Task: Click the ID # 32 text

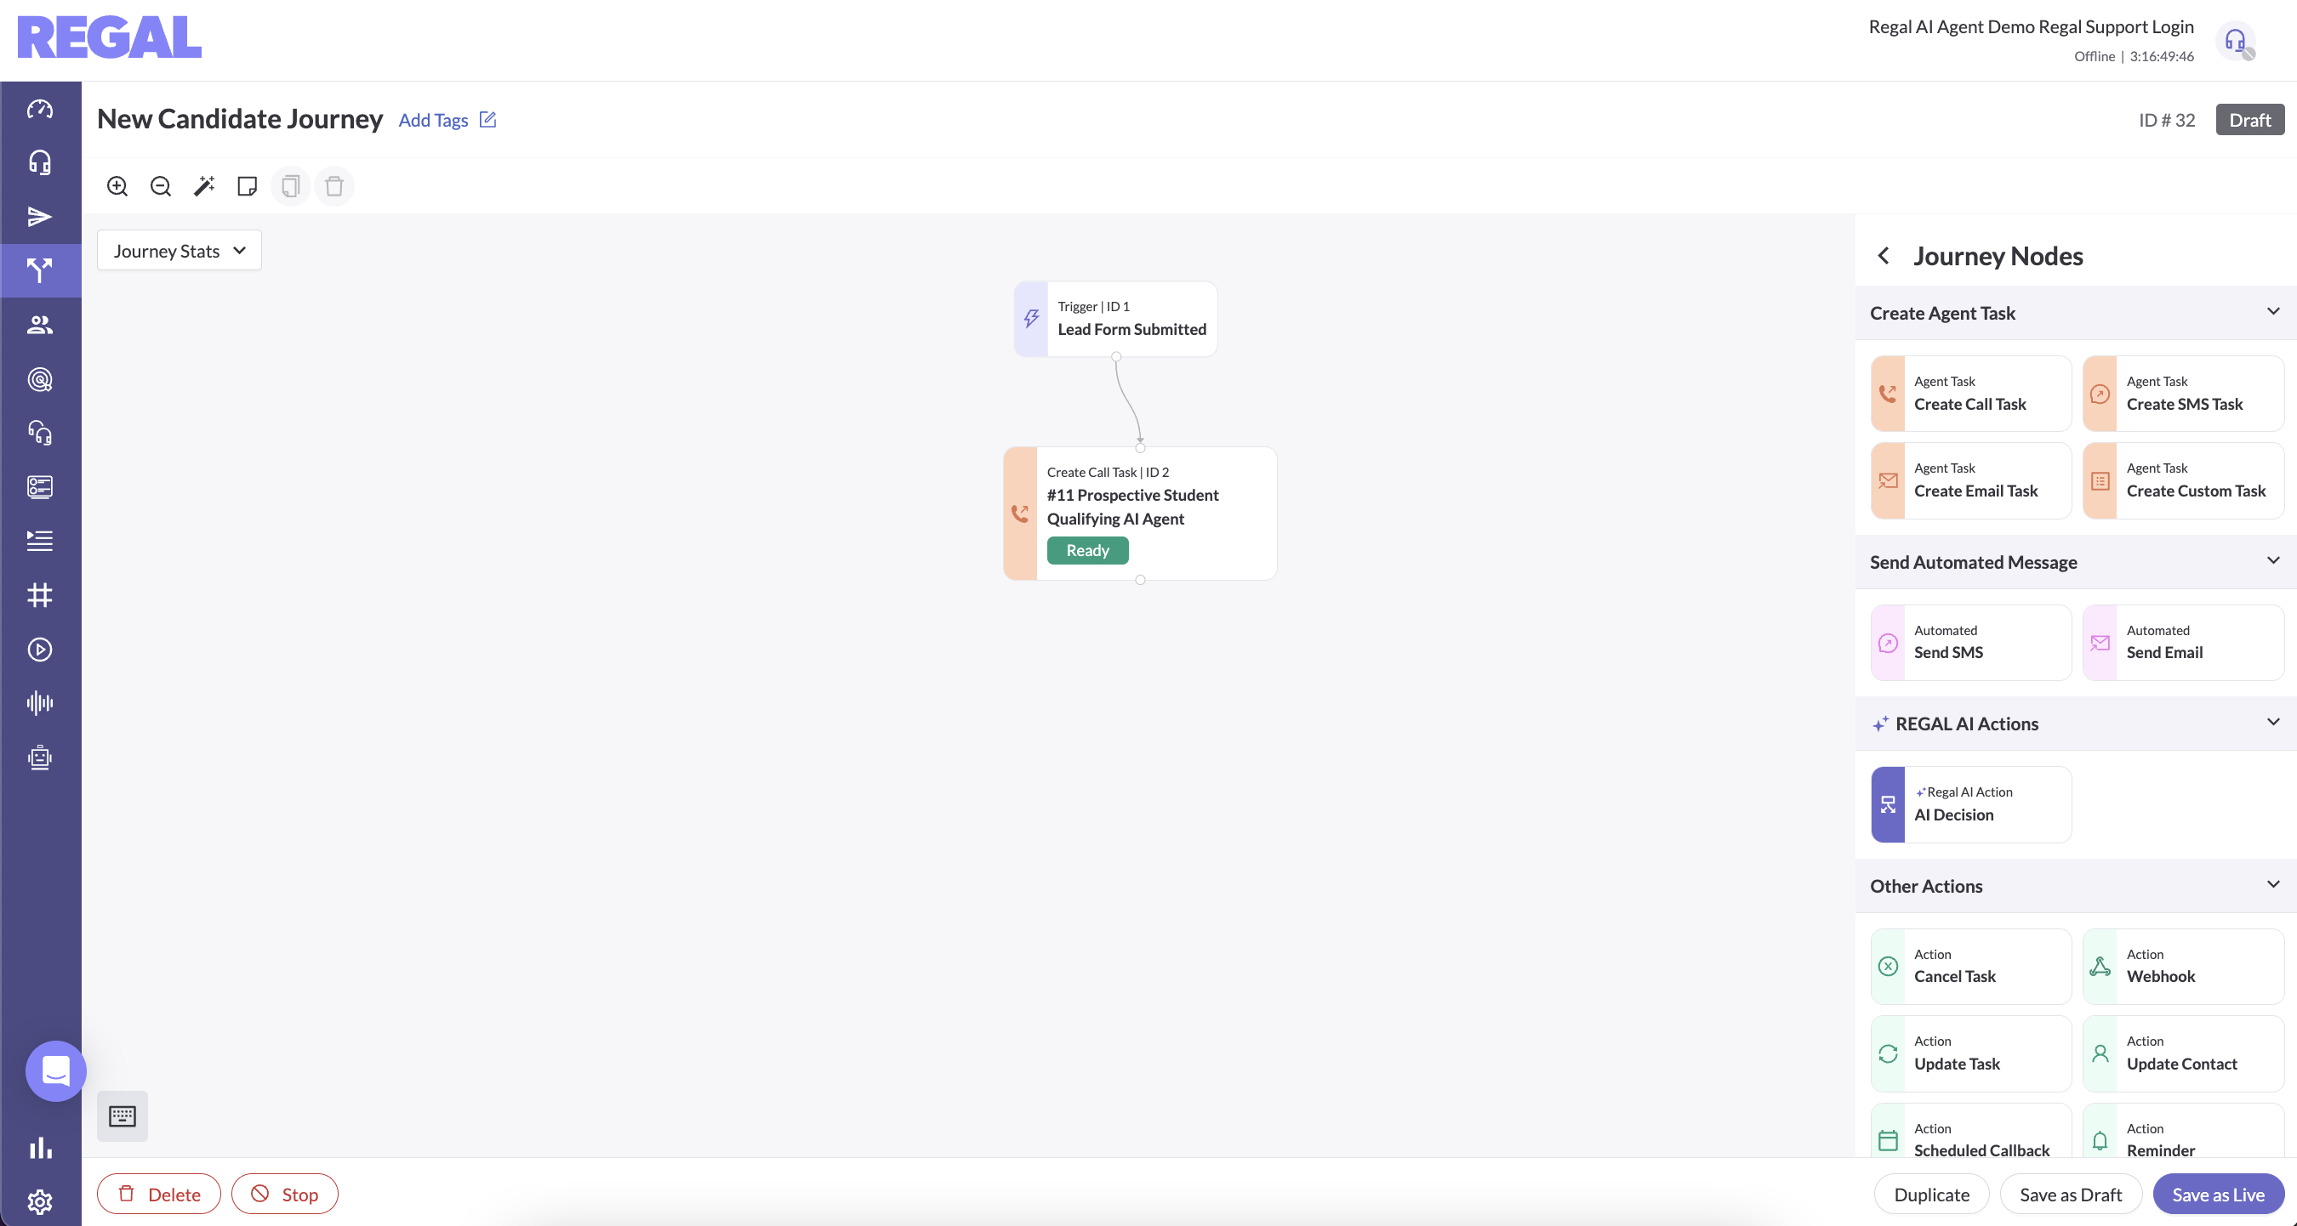Action: 2167,119
